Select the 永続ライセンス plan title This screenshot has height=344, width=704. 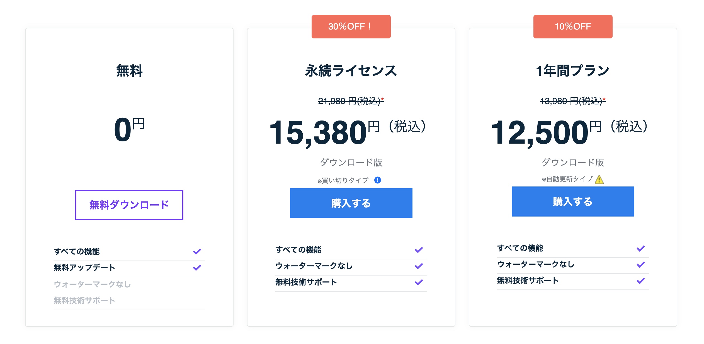tap(351, 70)
